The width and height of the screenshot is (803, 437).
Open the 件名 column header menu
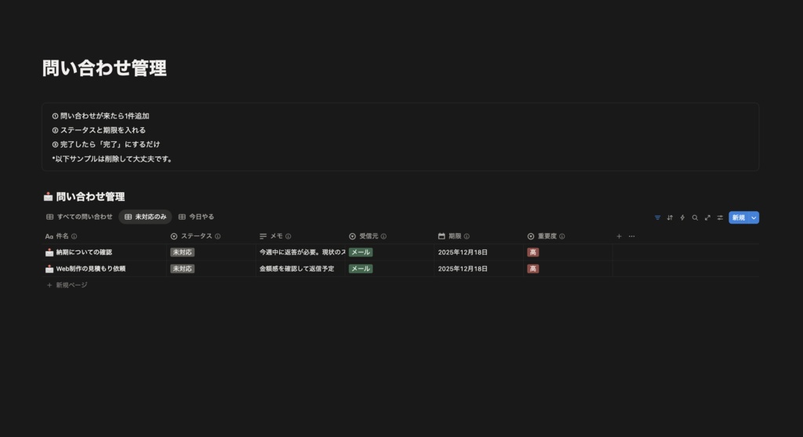[61, 236]
